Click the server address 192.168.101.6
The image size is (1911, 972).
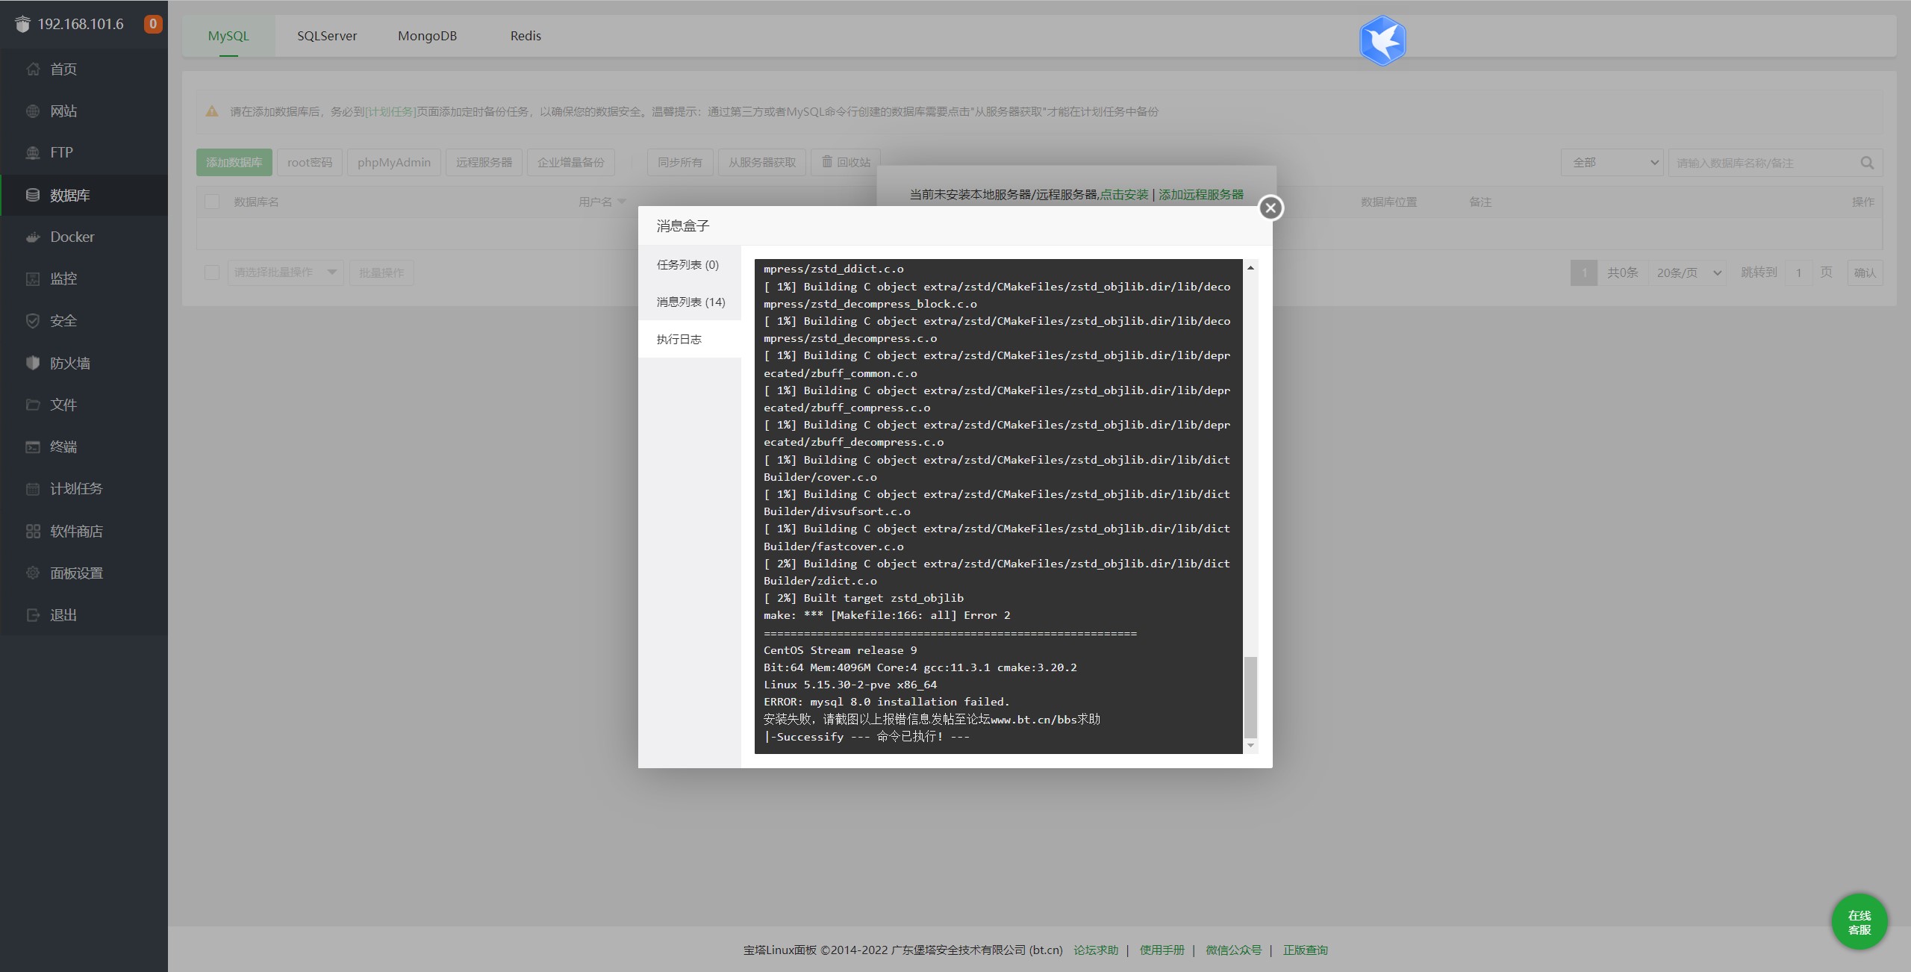(81, 24)
